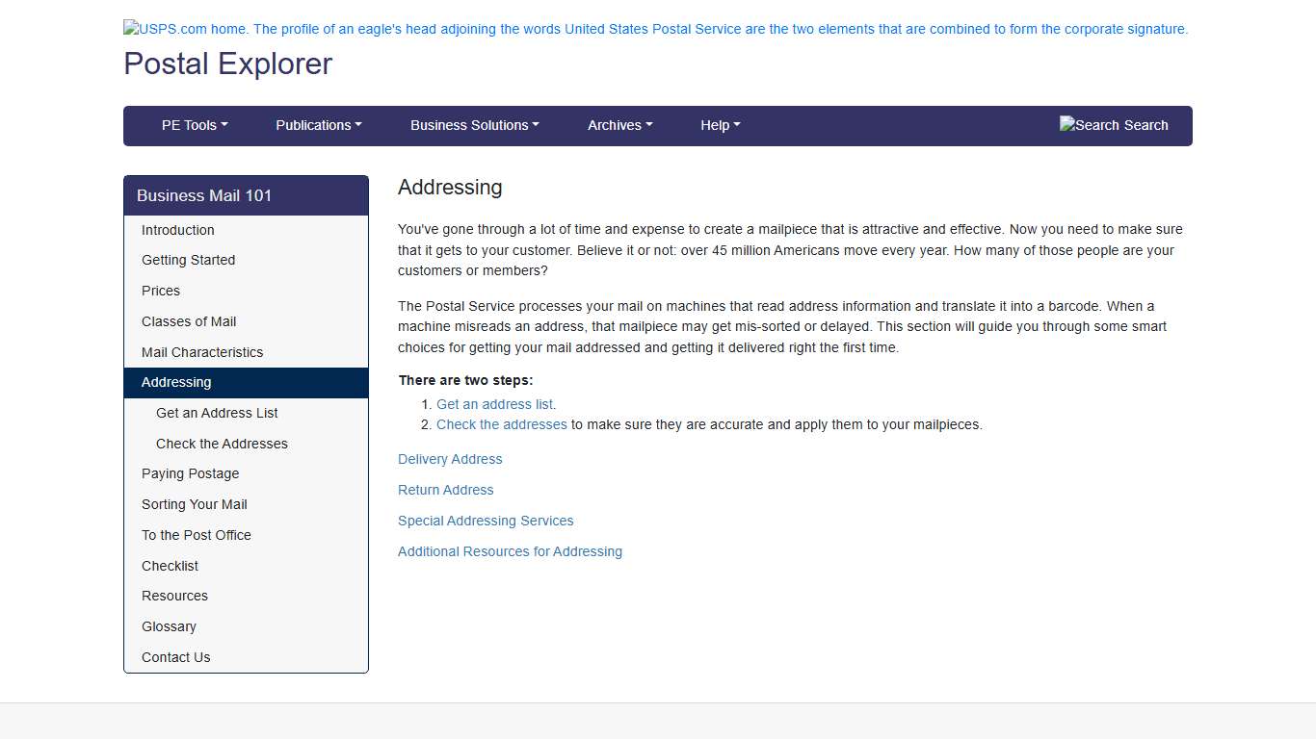Expand the Help dropdown
This screenshot has height=739, width=1316.
[x=720, y=125]
